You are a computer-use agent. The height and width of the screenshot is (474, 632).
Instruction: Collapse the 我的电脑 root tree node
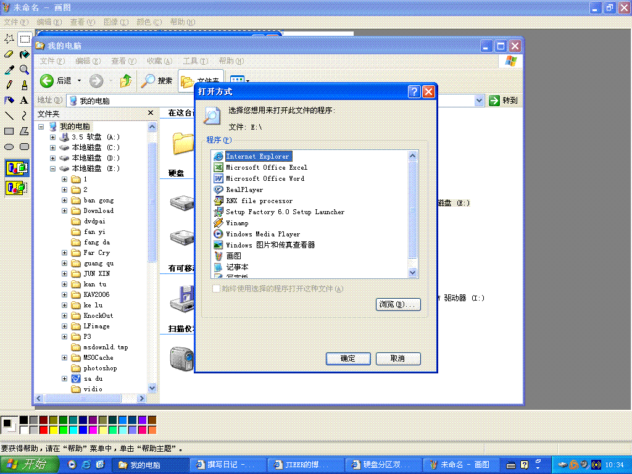click(41, 127)
